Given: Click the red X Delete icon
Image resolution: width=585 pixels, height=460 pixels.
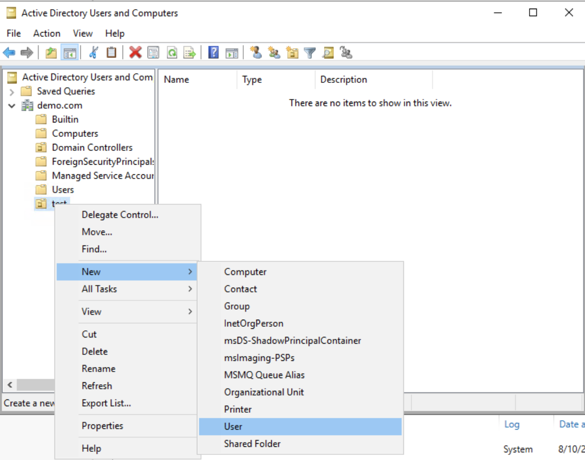Looking at the screenshot, I should (135, 52).
